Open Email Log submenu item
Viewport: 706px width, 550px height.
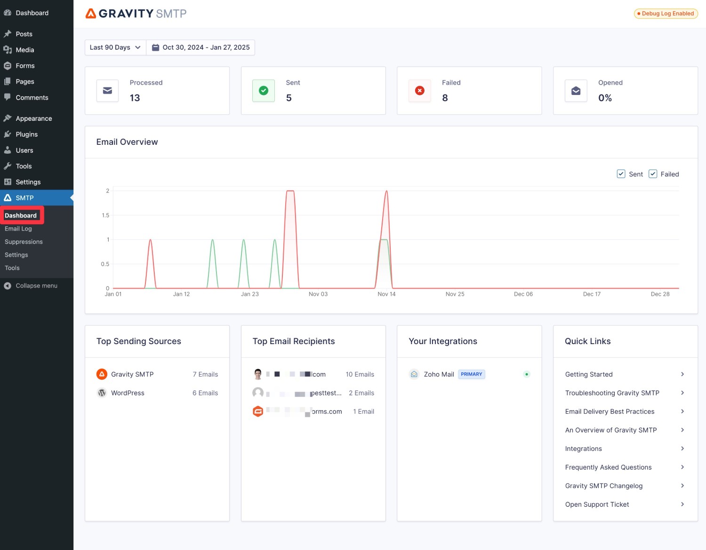click(18, 228)
